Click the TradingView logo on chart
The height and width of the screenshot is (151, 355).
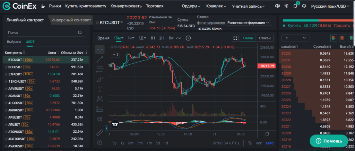click(115, 124)
